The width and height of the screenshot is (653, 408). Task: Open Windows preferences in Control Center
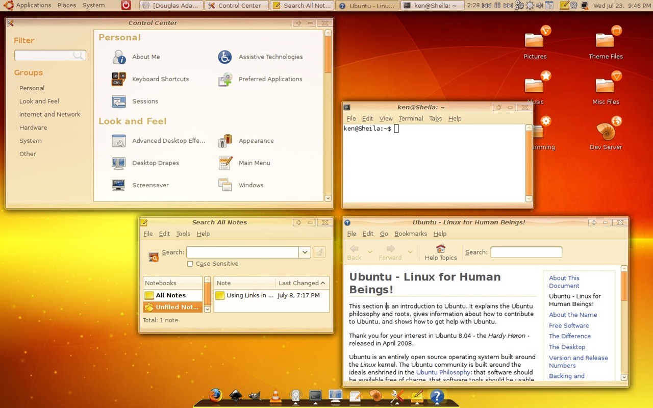(x=241, y=185)
